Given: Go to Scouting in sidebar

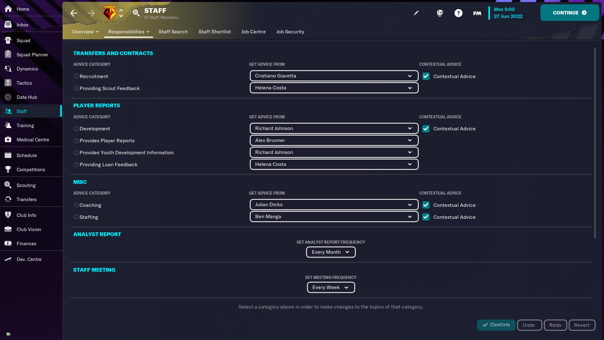Looking at the screenshot, I should (26, 185).
